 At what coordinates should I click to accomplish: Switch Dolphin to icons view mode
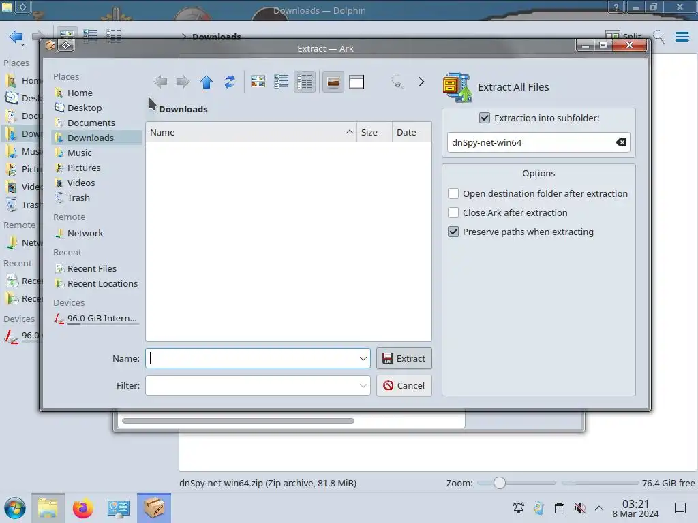pos(67,35)
